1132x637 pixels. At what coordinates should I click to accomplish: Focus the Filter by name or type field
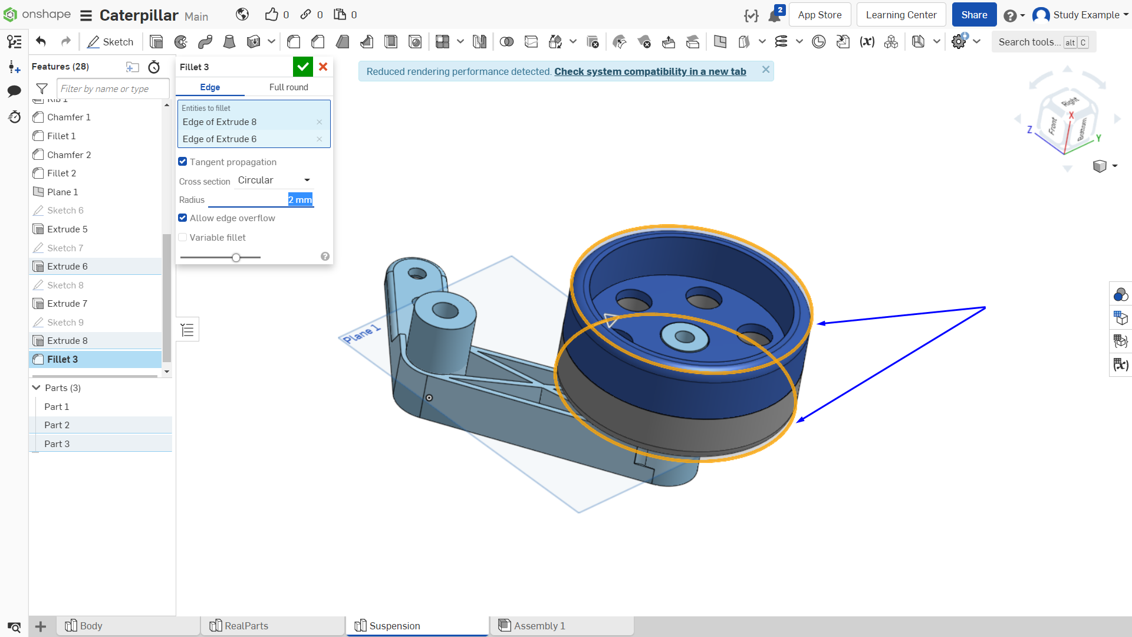point(113,88)
